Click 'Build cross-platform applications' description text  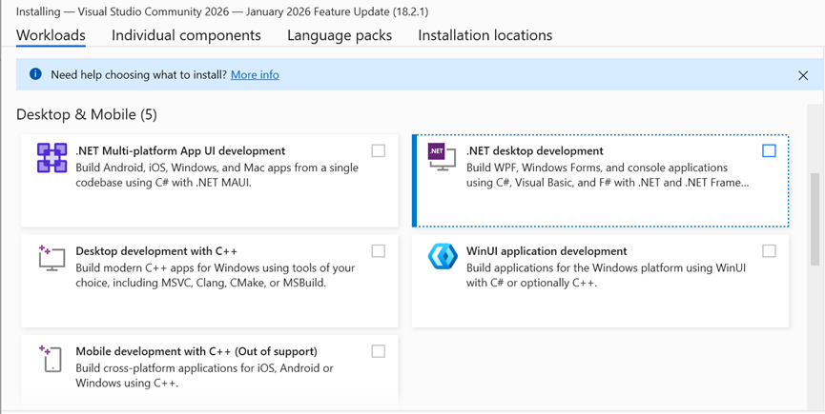click(x=204, y=376)
